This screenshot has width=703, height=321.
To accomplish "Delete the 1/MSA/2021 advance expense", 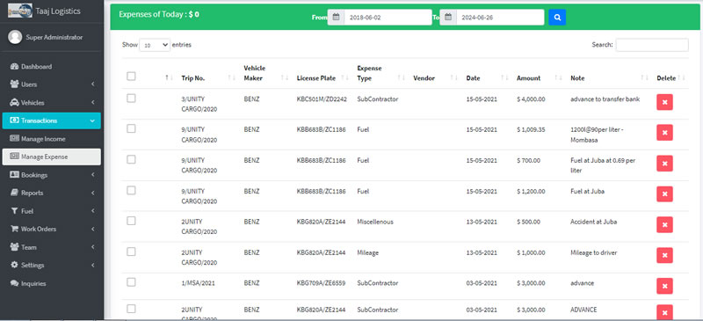I will coord(664,286).
